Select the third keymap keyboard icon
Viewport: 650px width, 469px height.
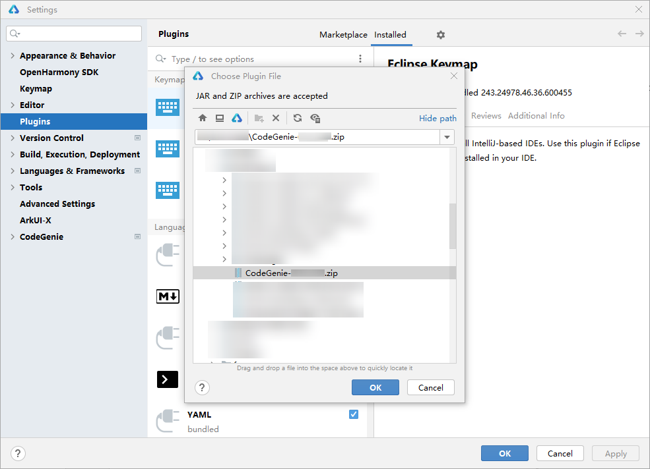click(x=168, y=190)
